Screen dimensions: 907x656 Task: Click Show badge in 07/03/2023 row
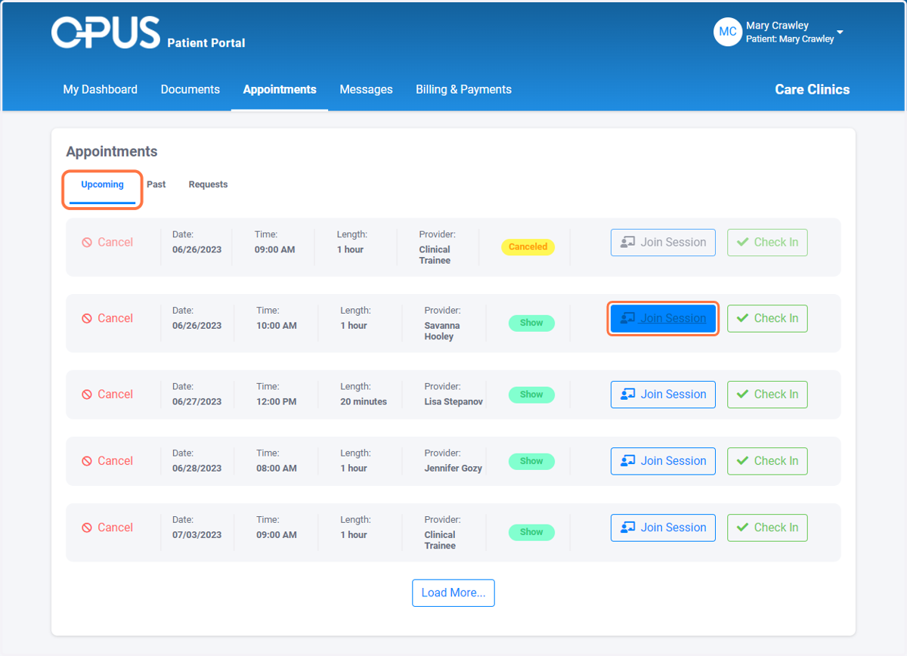point(531,532)
